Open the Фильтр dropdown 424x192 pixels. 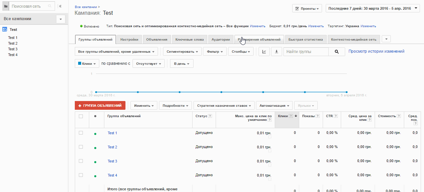pyautogui.click(x=215, y=52)
